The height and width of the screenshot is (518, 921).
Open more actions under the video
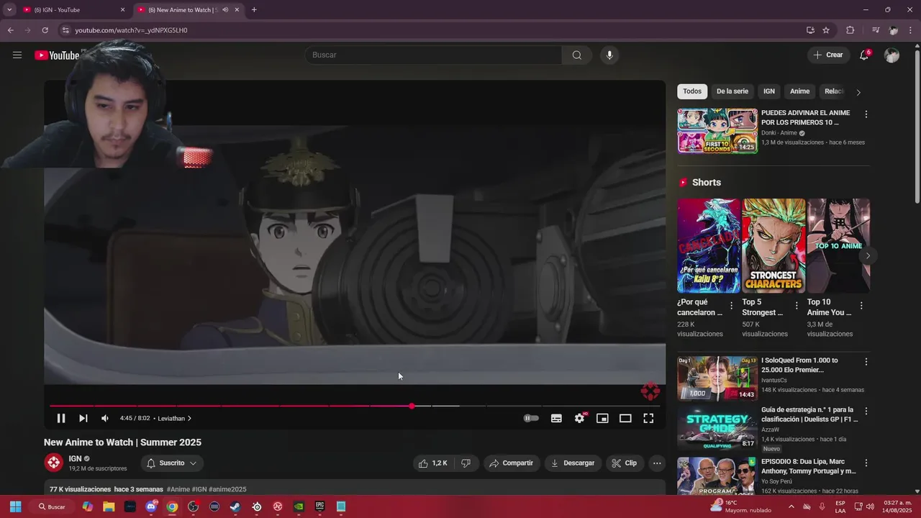657,463
